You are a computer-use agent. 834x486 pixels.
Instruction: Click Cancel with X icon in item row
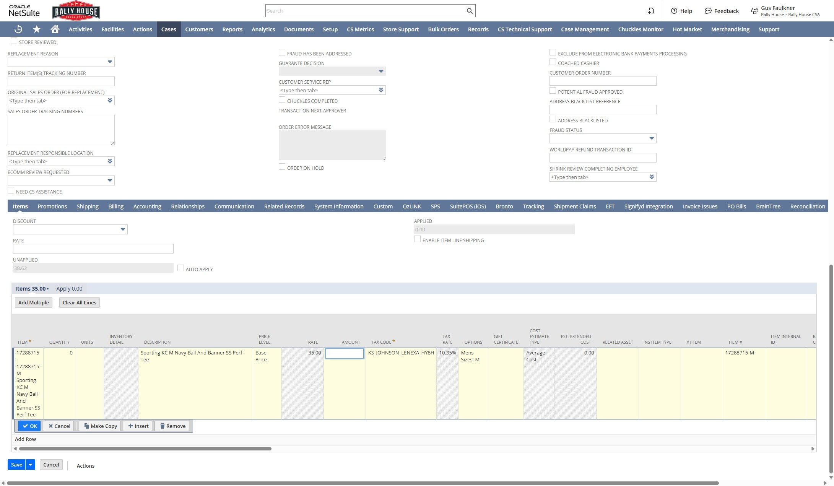point(59,426)
